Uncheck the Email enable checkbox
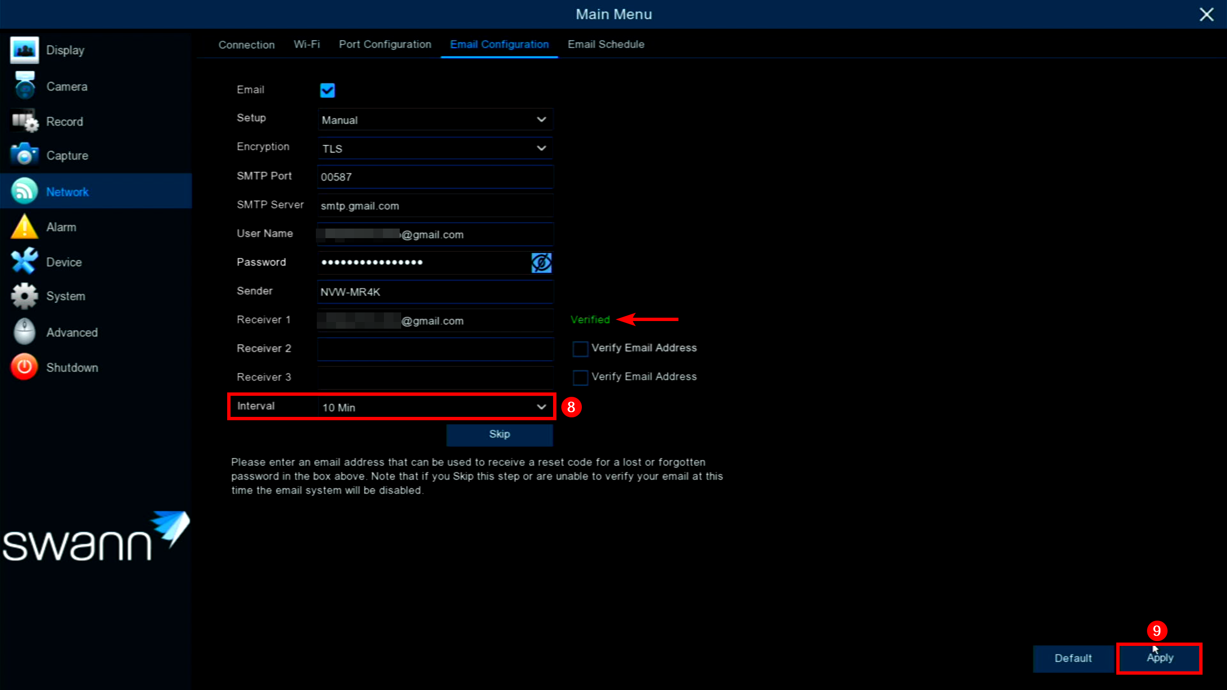This screenshot has width=1227, height=690. pos(327,90)
